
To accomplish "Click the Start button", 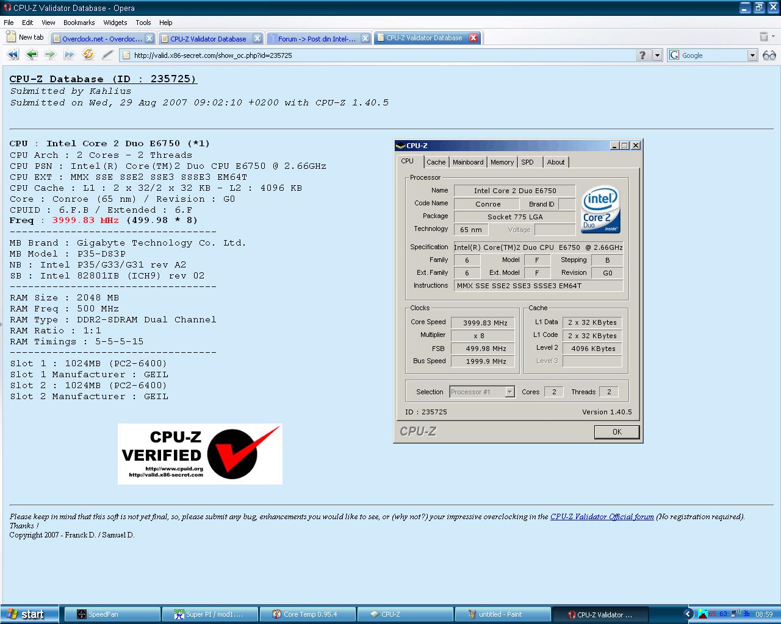I will tap(29, 614).
